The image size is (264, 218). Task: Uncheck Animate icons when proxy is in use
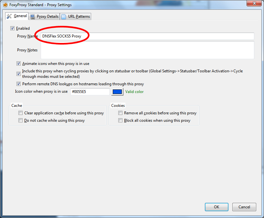pyautogui.click(x=18, y=64)
